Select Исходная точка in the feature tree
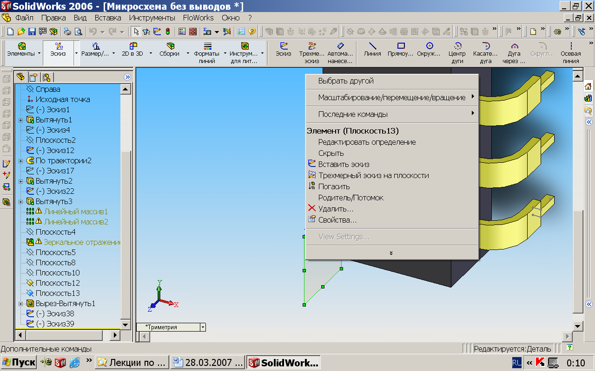This screenshot has height=371, width=595. click(63, 99)
